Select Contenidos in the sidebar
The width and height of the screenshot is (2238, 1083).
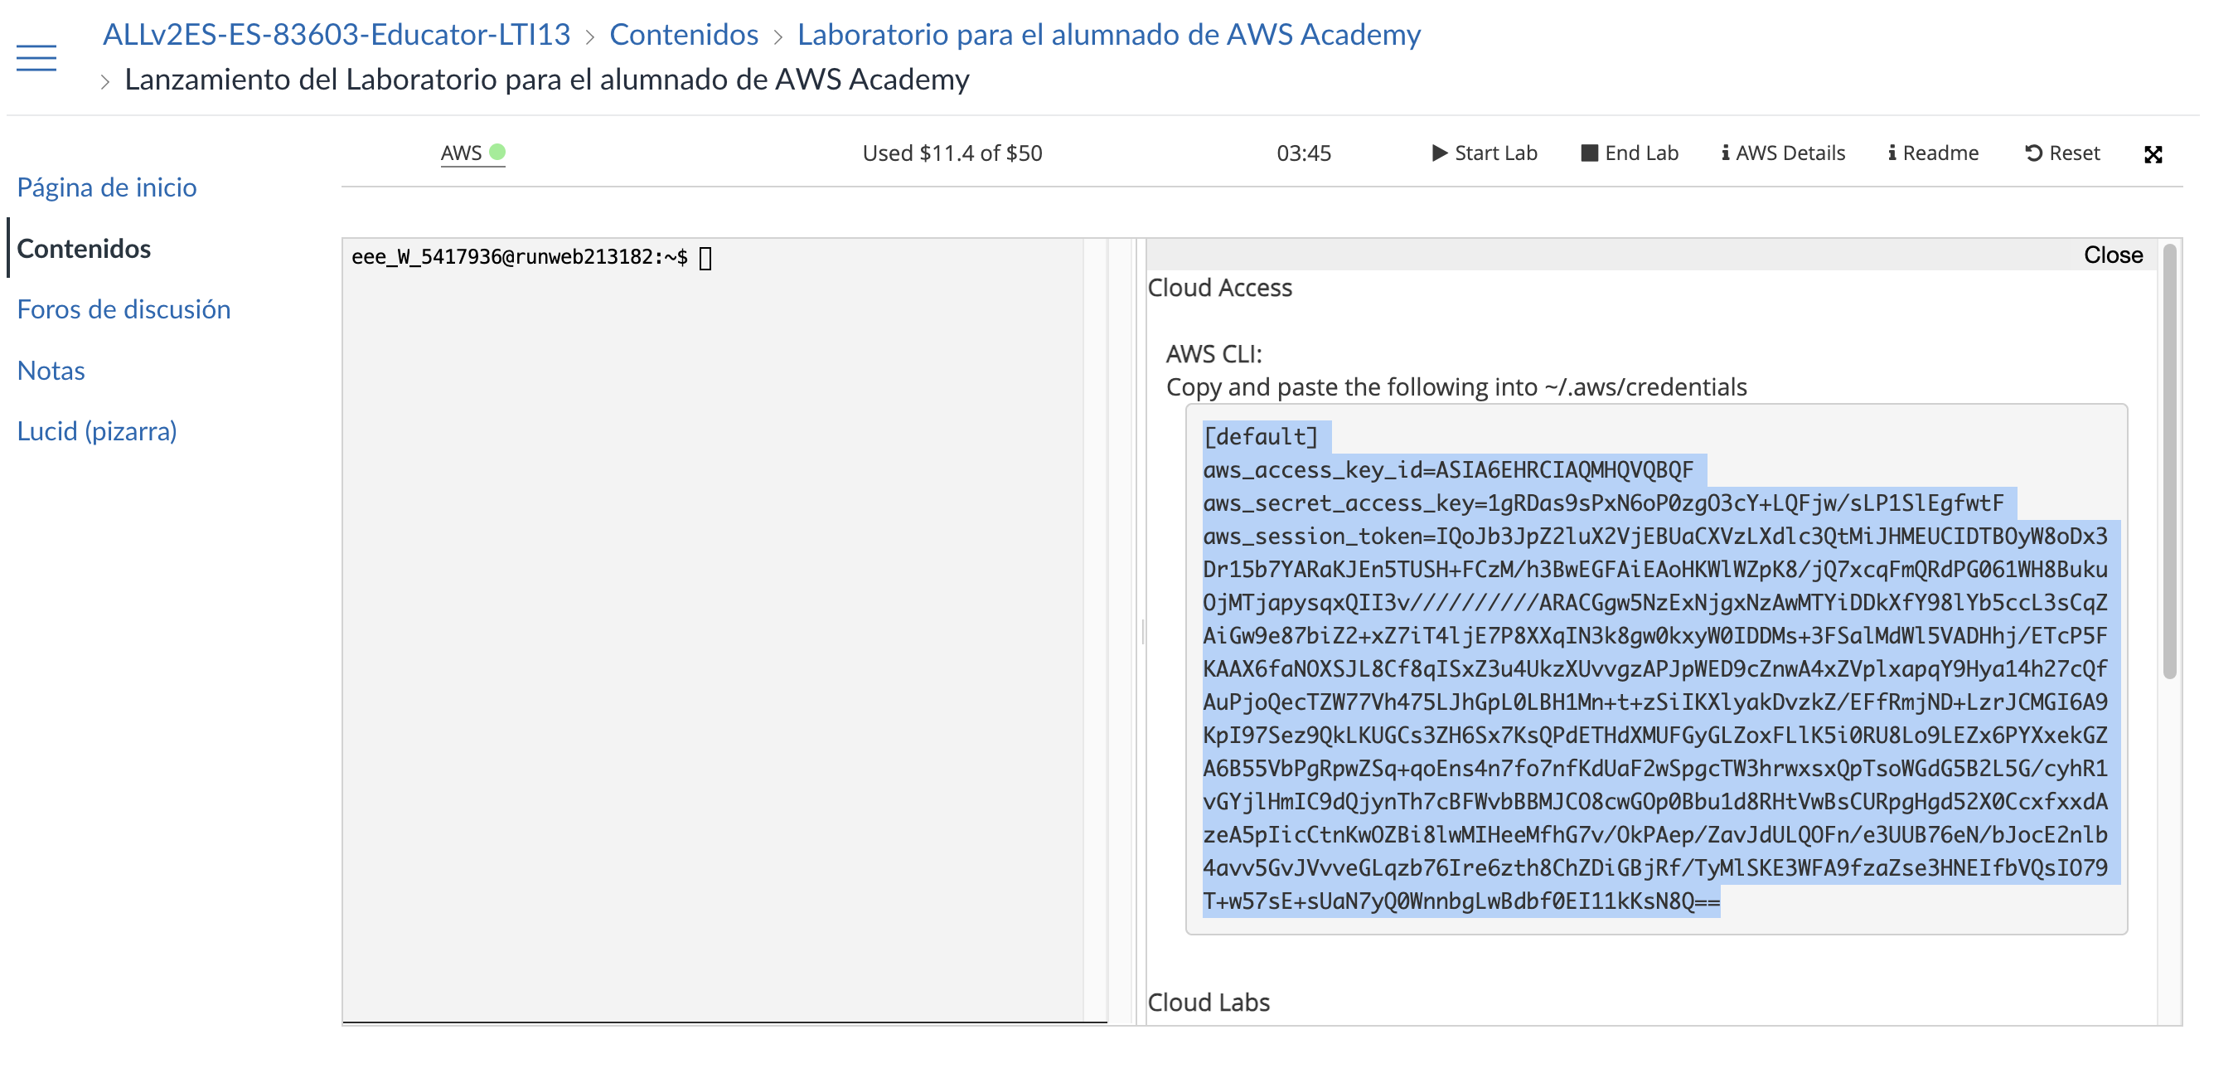84,249
